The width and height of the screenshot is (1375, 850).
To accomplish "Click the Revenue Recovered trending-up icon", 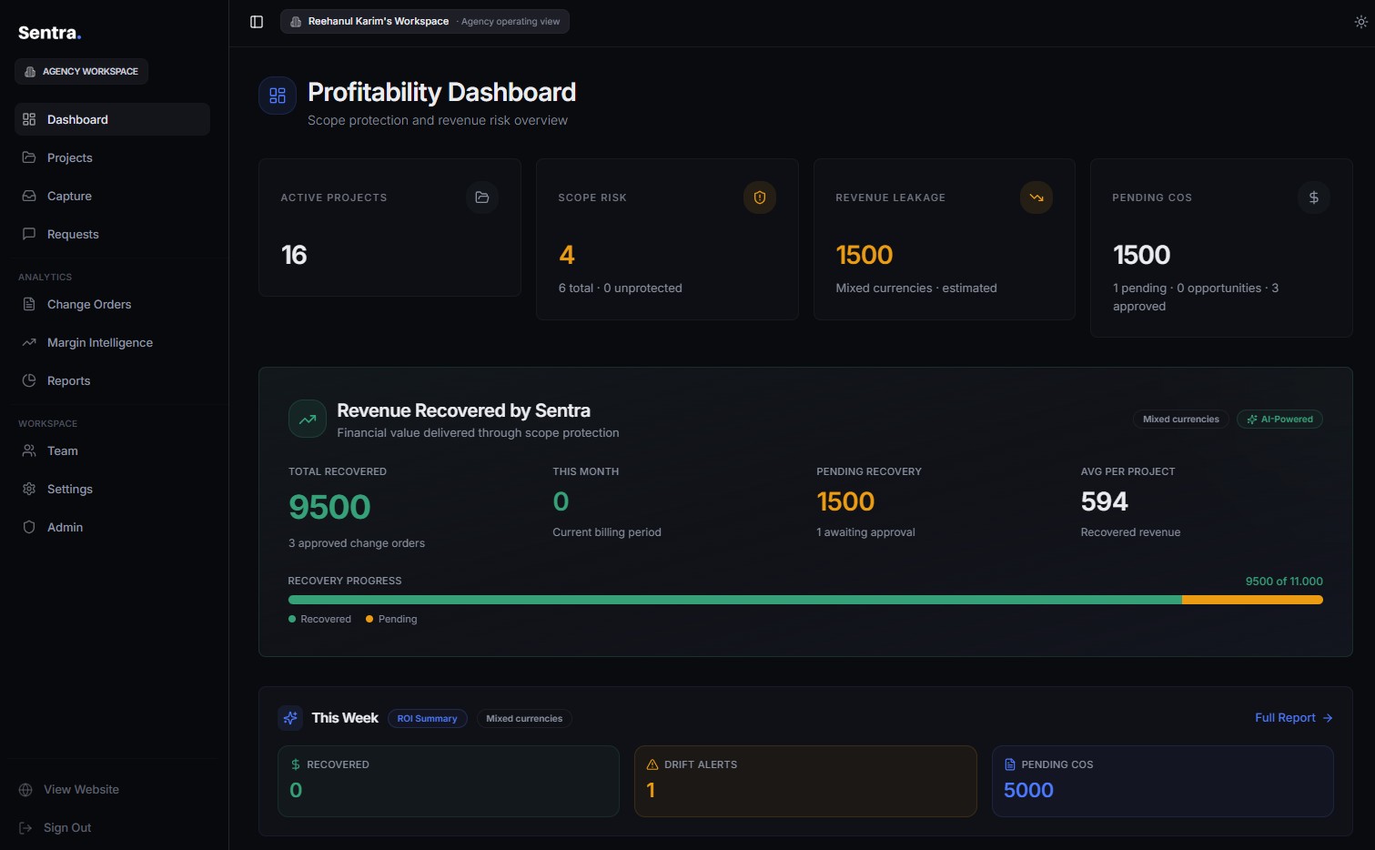I will 308,420.
